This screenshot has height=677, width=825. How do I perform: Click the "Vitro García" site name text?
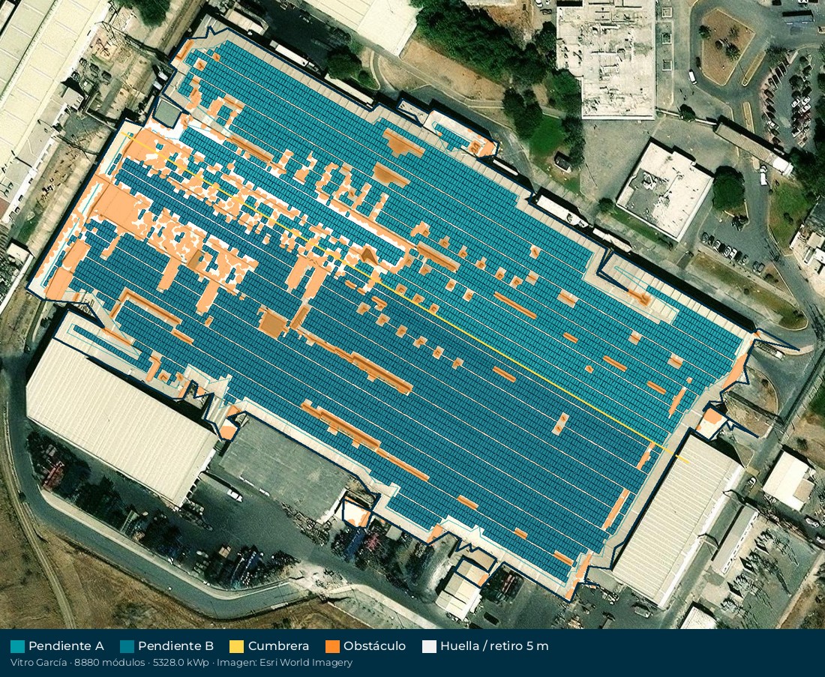click(38, 663)
